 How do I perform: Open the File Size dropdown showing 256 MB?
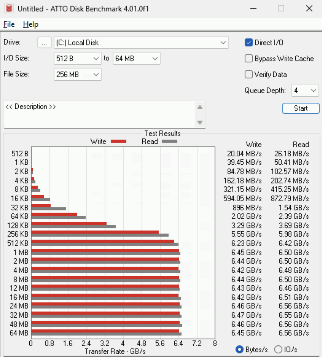tap(96, 74)
